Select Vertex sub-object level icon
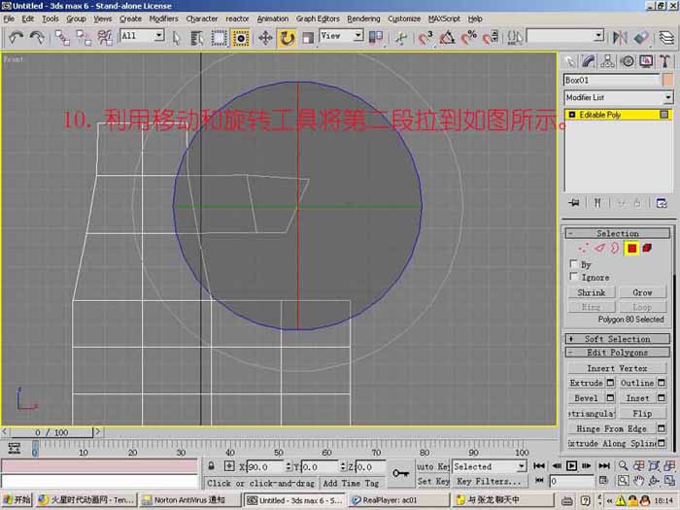 [x=583, y=248]
